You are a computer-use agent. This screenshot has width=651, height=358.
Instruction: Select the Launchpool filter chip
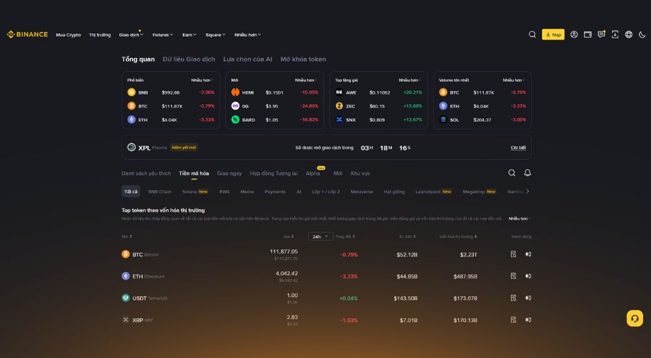click(433, 192)
